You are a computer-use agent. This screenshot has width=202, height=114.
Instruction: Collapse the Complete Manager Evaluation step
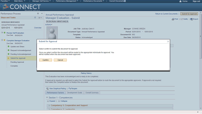click(x=2, y=40)
